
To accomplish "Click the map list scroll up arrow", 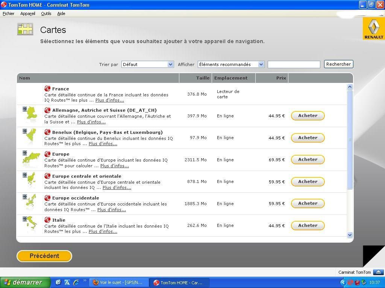I will pyautogui.click(x=350, y=87).
